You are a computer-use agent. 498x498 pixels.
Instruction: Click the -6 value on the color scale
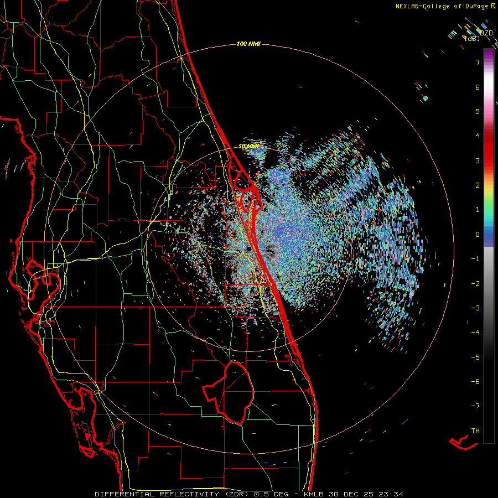tap(475, 382)
